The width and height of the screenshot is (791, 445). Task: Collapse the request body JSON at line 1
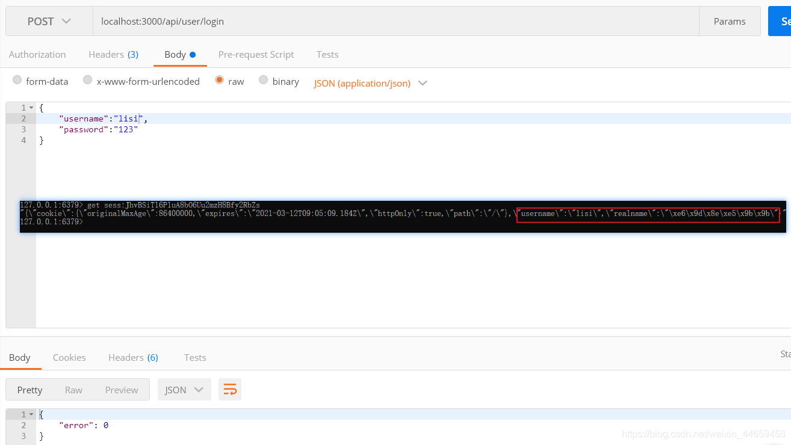click(x=31, y=108)
